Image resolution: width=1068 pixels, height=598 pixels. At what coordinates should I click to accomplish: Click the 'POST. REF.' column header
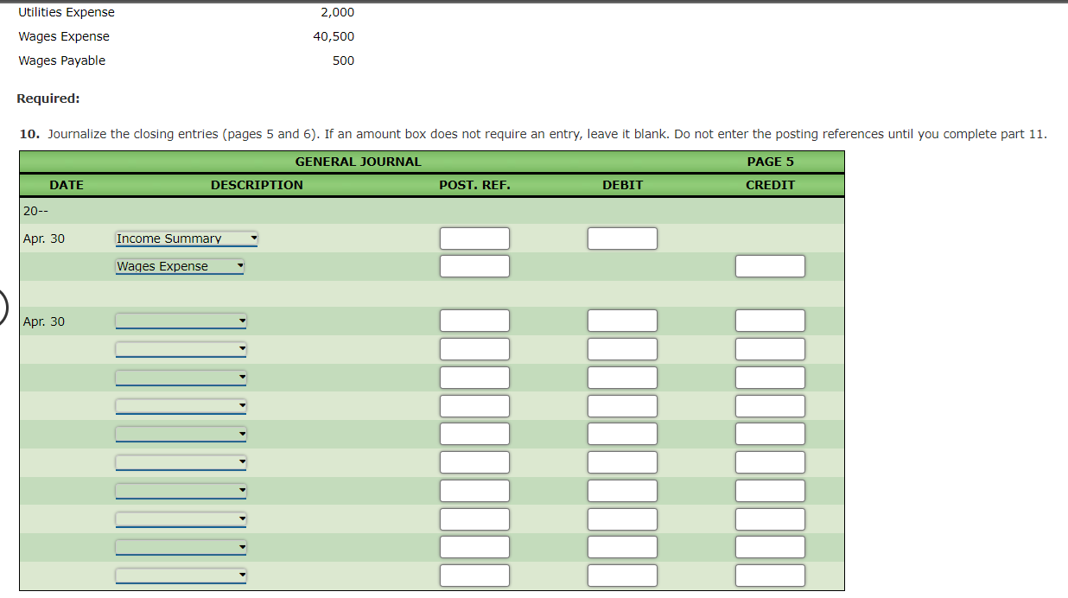(474, 185)
